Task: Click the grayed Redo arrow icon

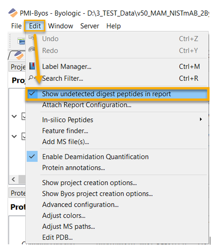Action: coord(32,50)
